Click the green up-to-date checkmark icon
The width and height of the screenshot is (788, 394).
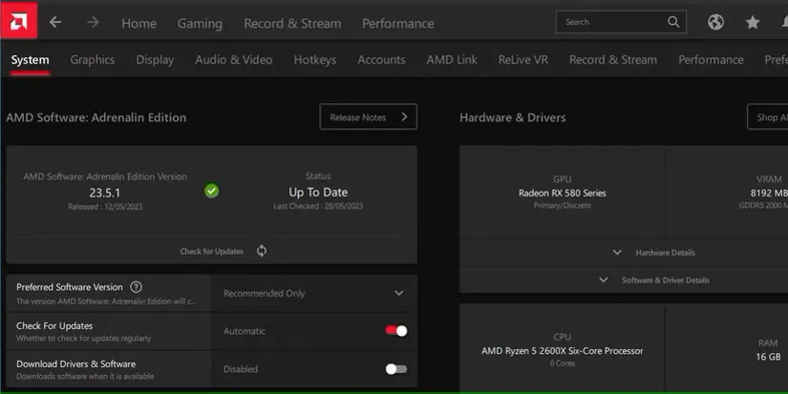click(212, 191)
